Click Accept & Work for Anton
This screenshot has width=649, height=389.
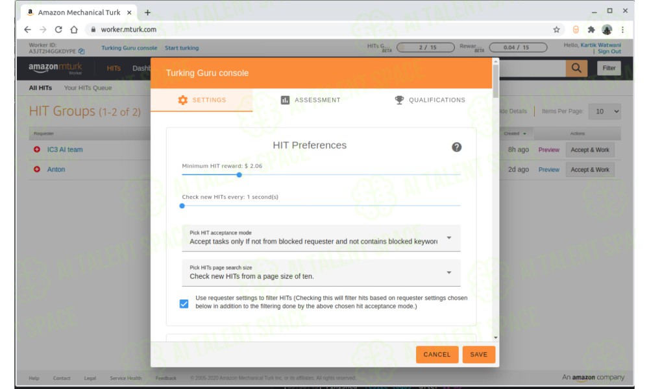tap(590, 169)
